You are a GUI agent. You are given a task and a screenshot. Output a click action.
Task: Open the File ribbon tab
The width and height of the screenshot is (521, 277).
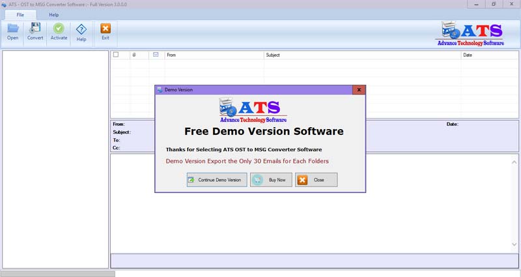tap(20, 14)
